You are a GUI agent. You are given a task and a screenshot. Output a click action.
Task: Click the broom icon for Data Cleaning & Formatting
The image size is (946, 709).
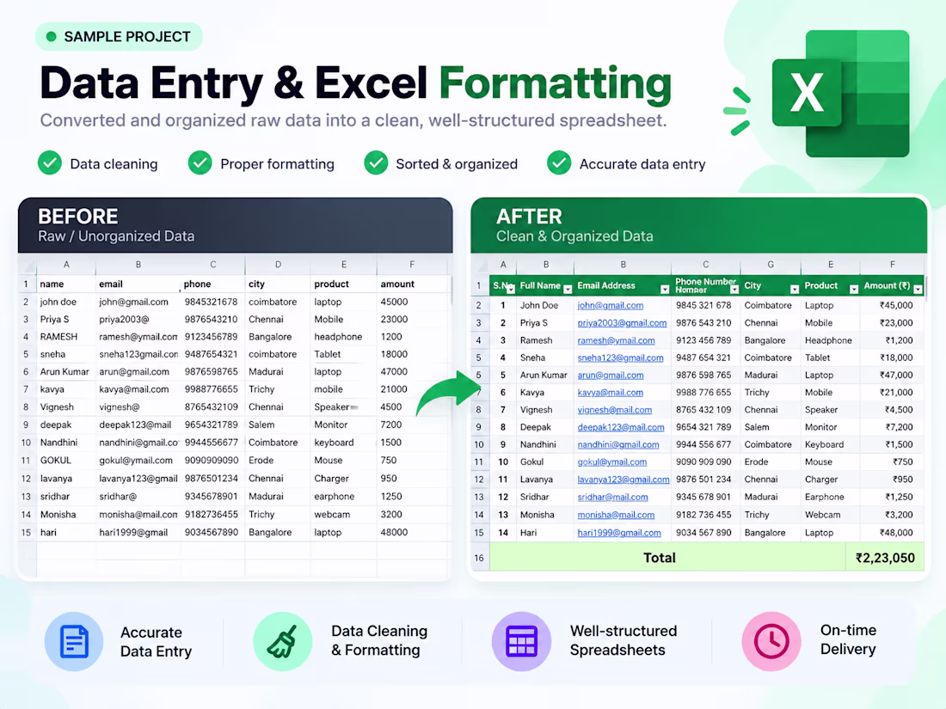click(282, 641)
